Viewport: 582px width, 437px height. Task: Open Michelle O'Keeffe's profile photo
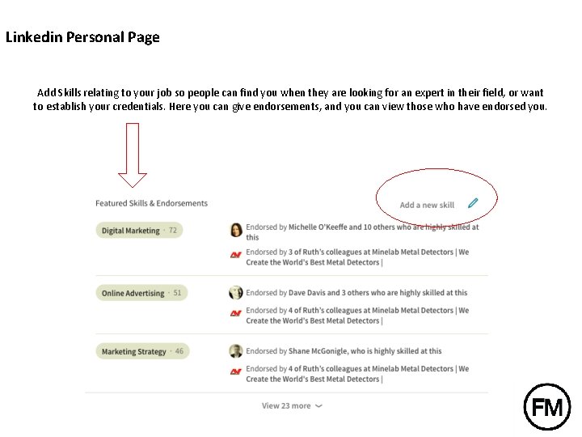(236, 230)
